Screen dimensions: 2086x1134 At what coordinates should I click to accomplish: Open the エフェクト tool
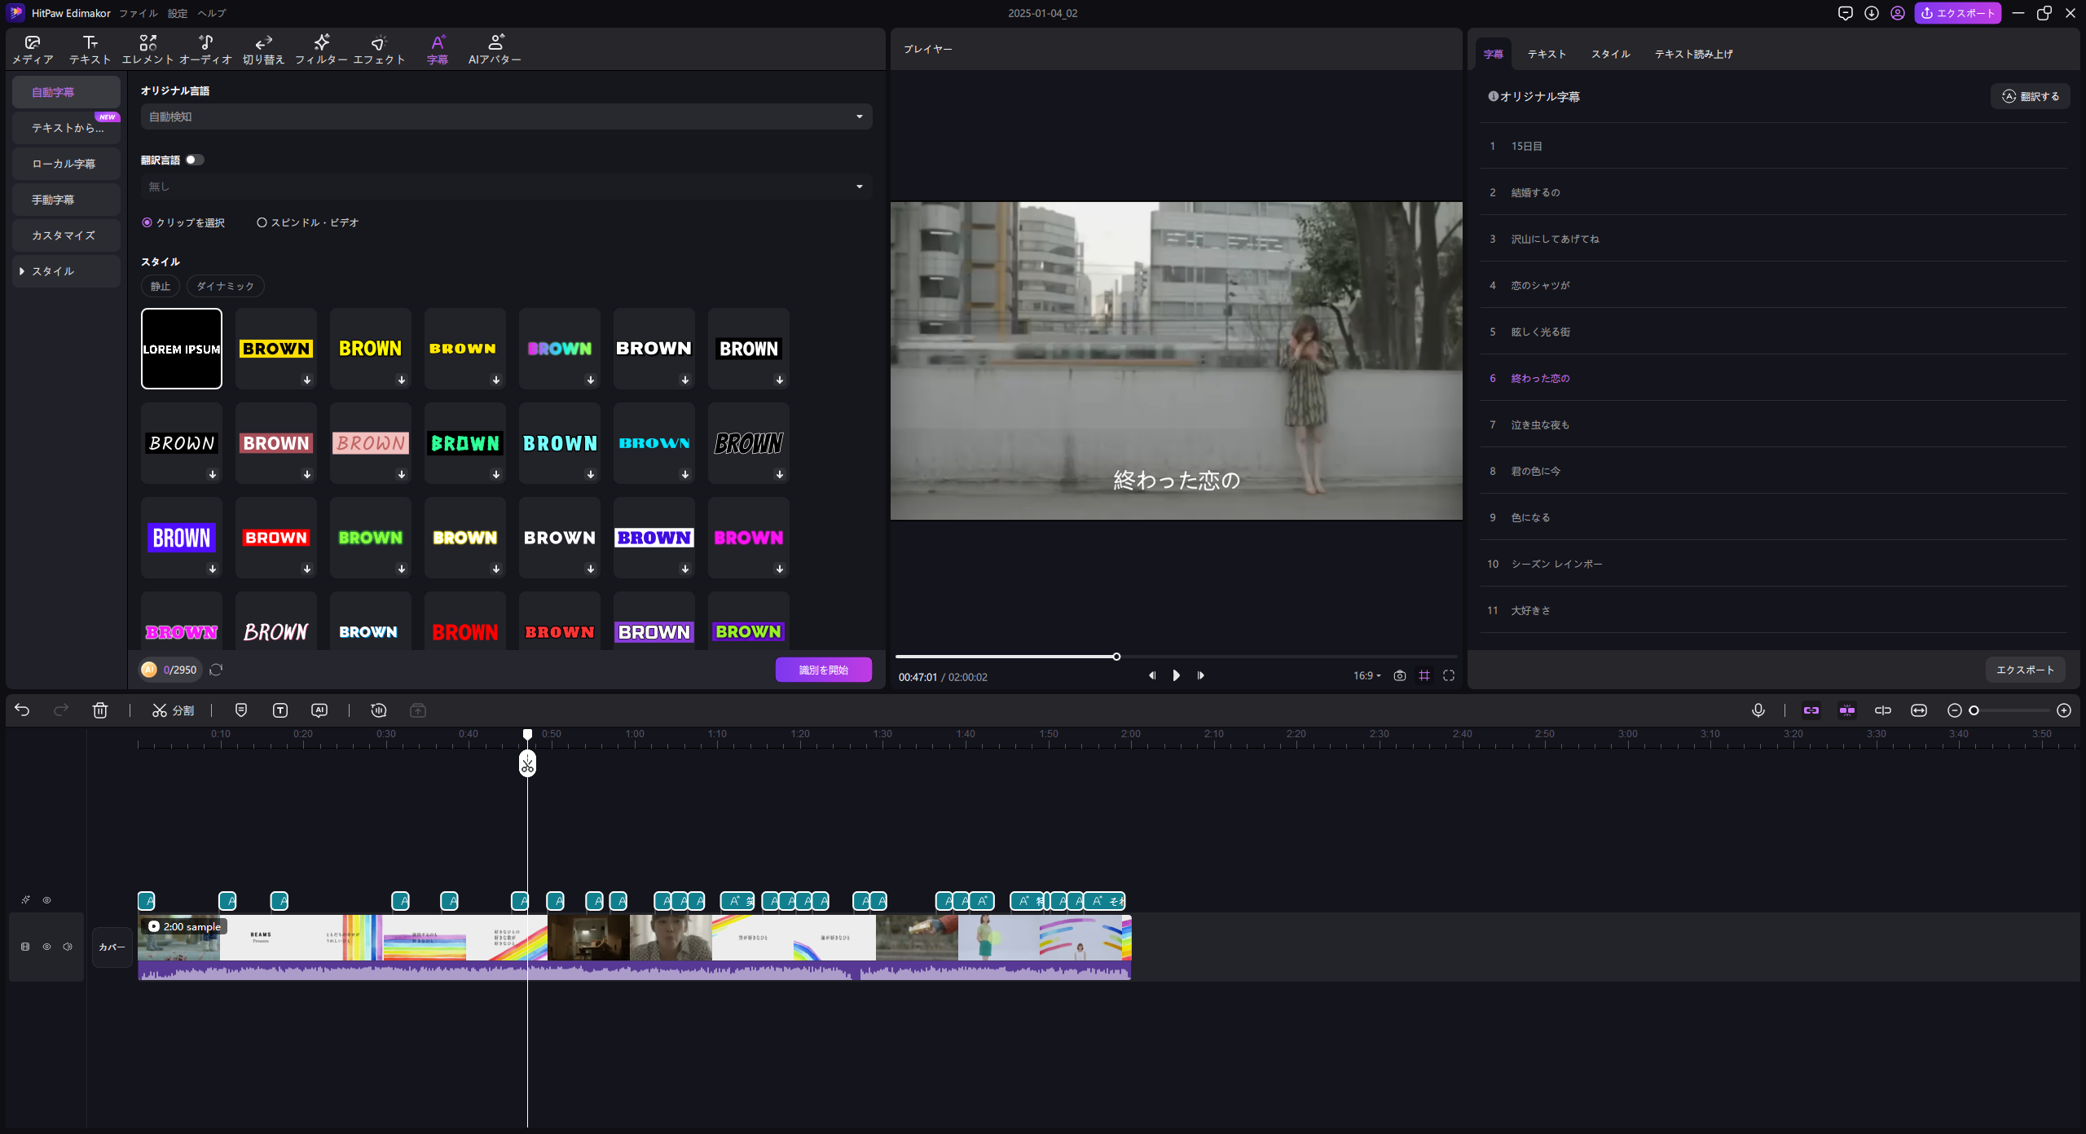tap(379, 50)
